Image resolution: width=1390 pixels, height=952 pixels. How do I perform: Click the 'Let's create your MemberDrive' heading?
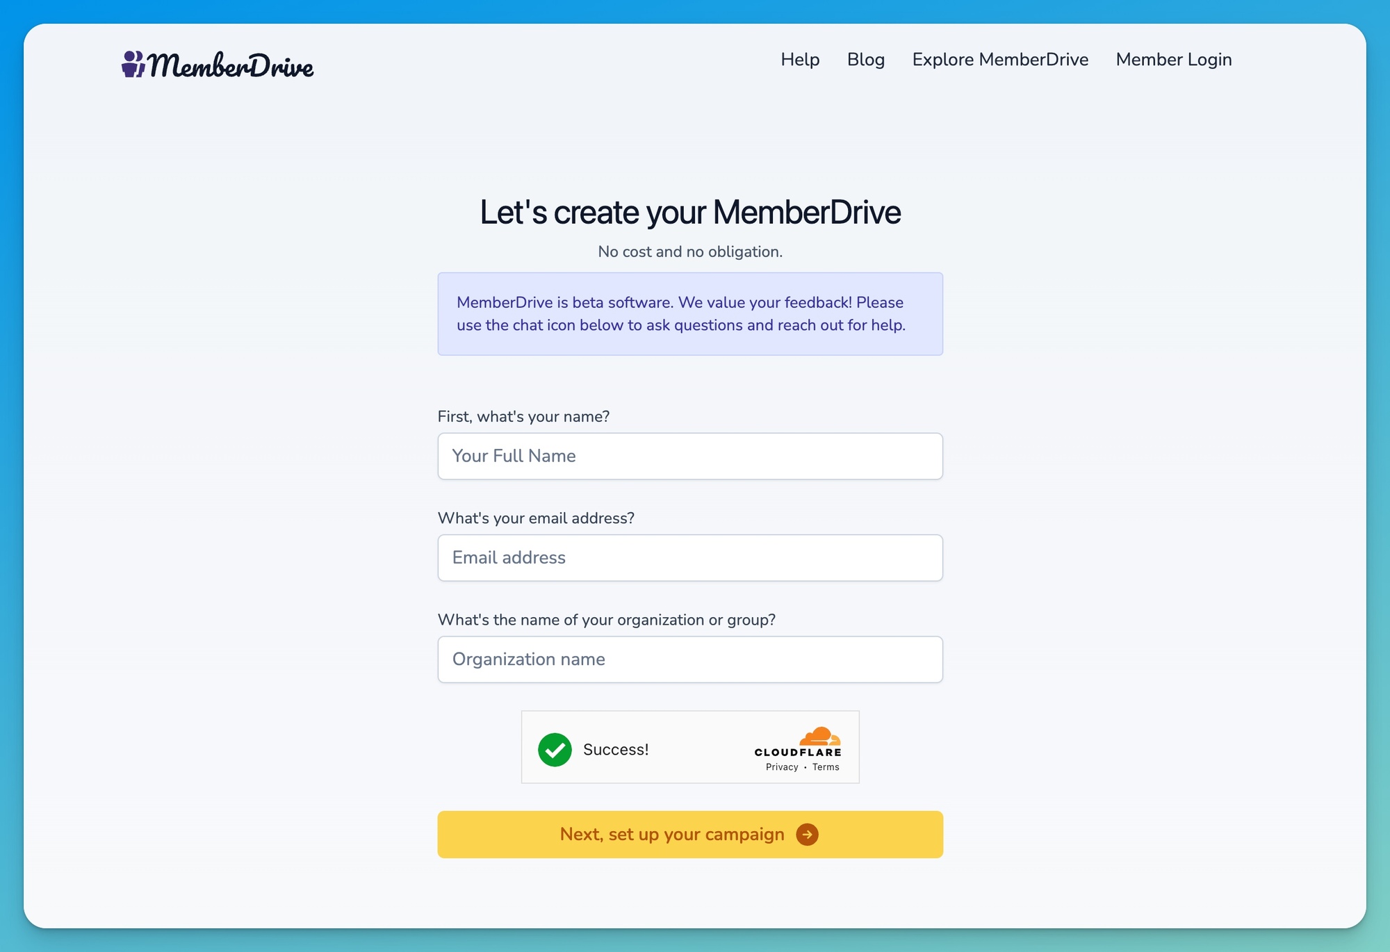coord(690,212)
